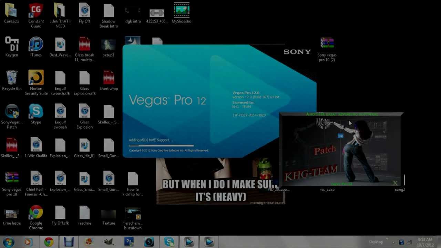Open GIMP from the taskbar
This screenshot has width=441, height=248.
click(109, 242)
